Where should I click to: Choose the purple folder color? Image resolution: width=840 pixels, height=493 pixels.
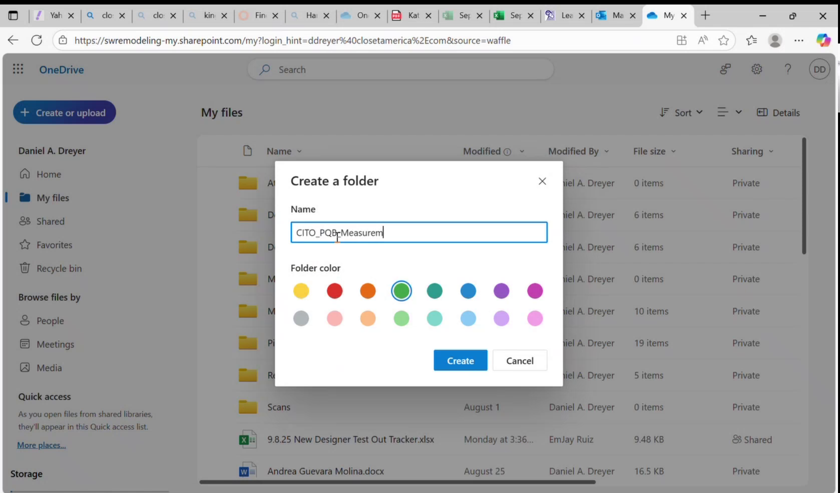point(501,290)
